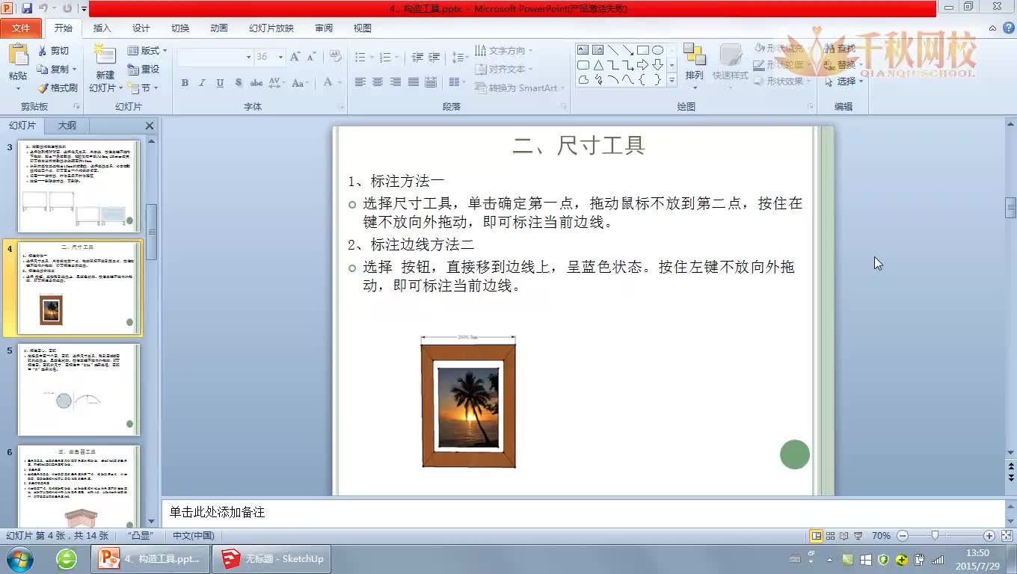
Task: Open the 文件 (File) menu
Action: click(21, 28)
